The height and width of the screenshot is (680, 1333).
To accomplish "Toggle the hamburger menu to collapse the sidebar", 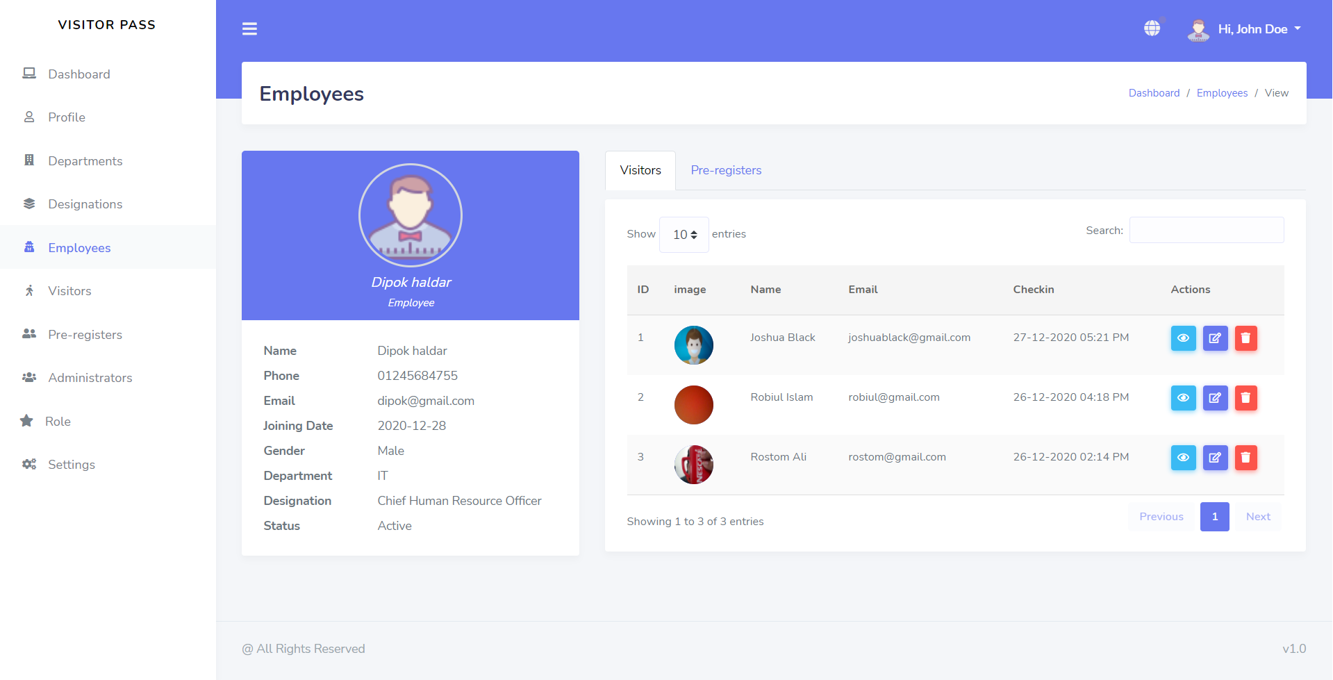I will [x=249, y=28].
